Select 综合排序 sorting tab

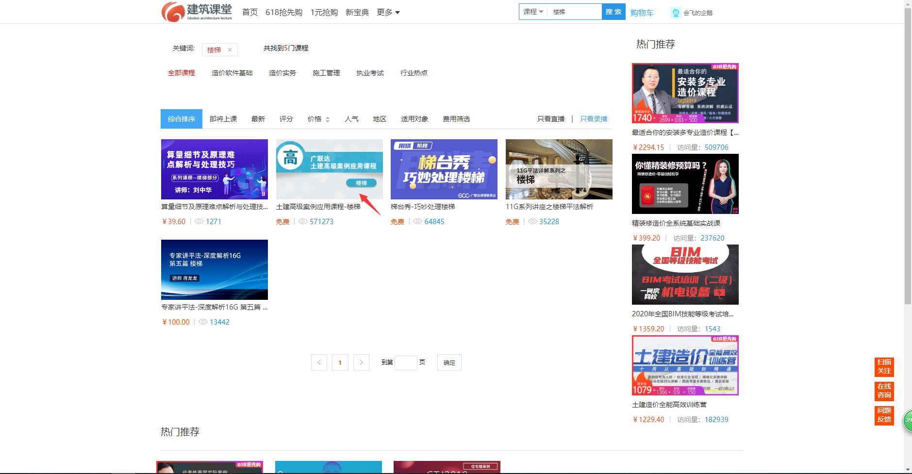(x=182, y=119)
